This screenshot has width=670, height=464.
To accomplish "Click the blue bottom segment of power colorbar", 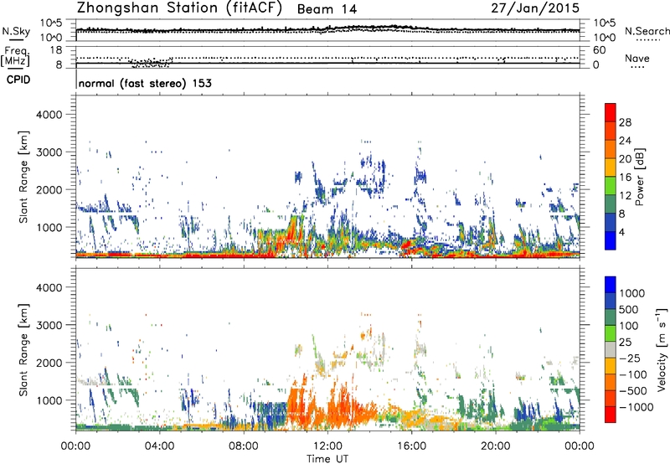I will pyautogui.click(x=611, y=241).
